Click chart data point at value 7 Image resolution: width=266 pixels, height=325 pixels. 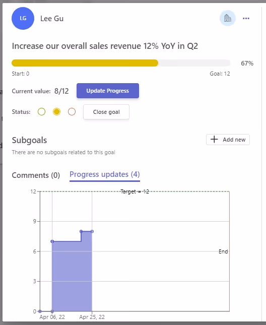(x=52, y=241)
